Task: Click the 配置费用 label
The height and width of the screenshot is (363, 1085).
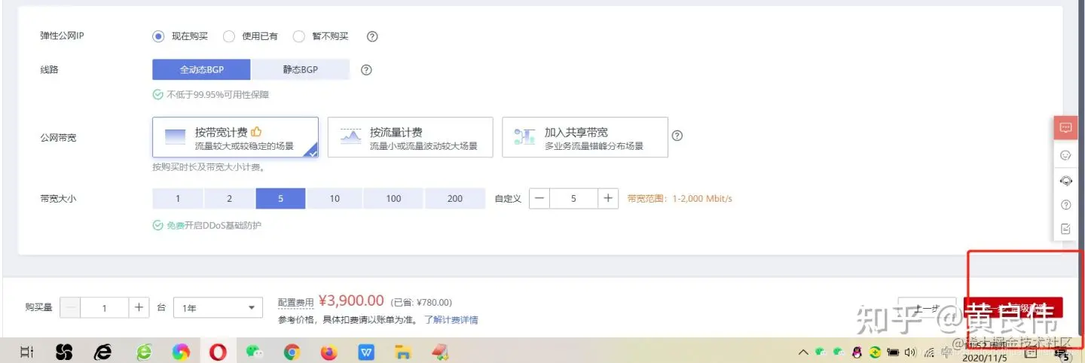Action: [295, 303]
